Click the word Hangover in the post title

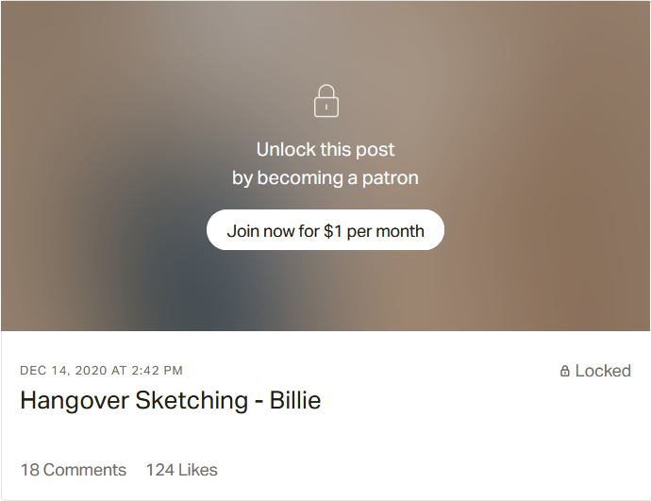[x=75, y=400]
